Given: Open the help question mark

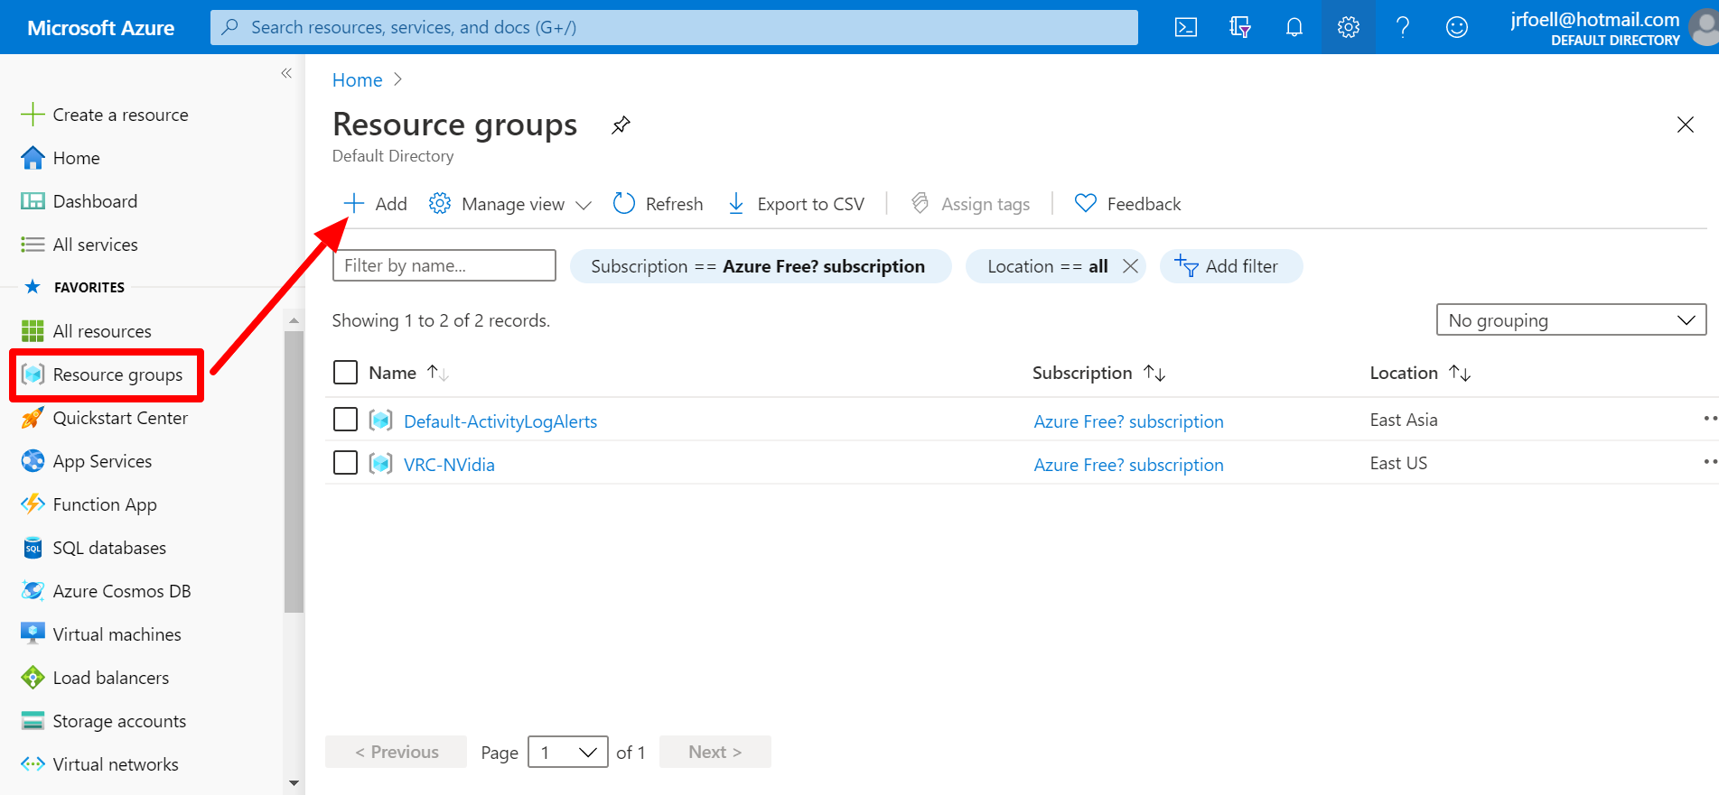Looking at the screenshot, I should pyautogui.click(x=1403, y=27).
